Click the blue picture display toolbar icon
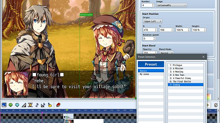 pos(4,105)
